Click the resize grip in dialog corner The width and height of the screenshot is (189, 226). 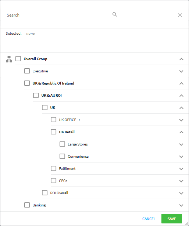point(186,223)
